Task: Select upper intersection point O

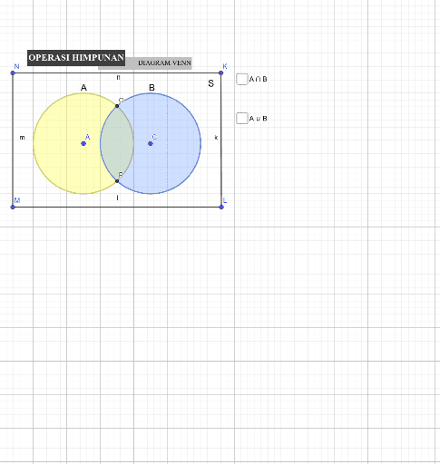Action: (117, 106)
